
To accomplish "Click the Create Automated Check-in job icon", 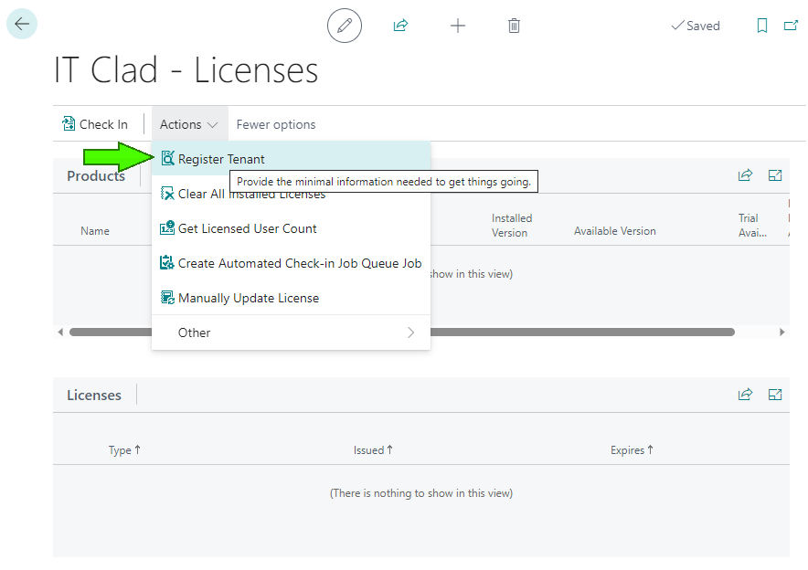I will (167, 263).
